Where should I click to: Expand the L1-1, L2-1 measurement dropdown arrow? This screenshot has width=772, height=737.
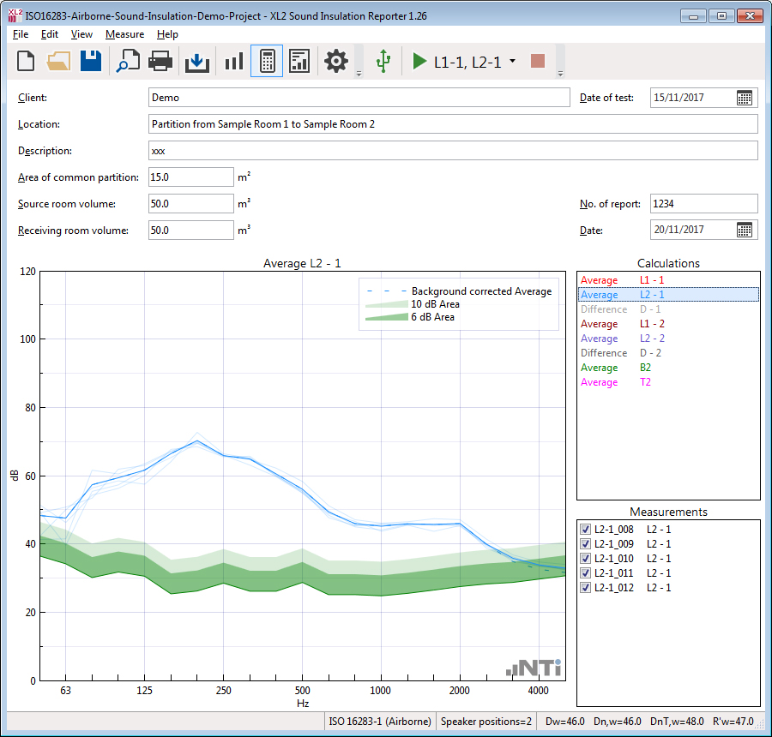click(512, 62)
